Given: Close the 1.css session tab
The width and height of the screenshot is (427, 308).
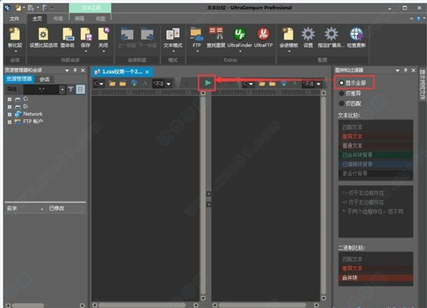Looking at the screenshot, I should pyautogui.click(x=147, y=72).
